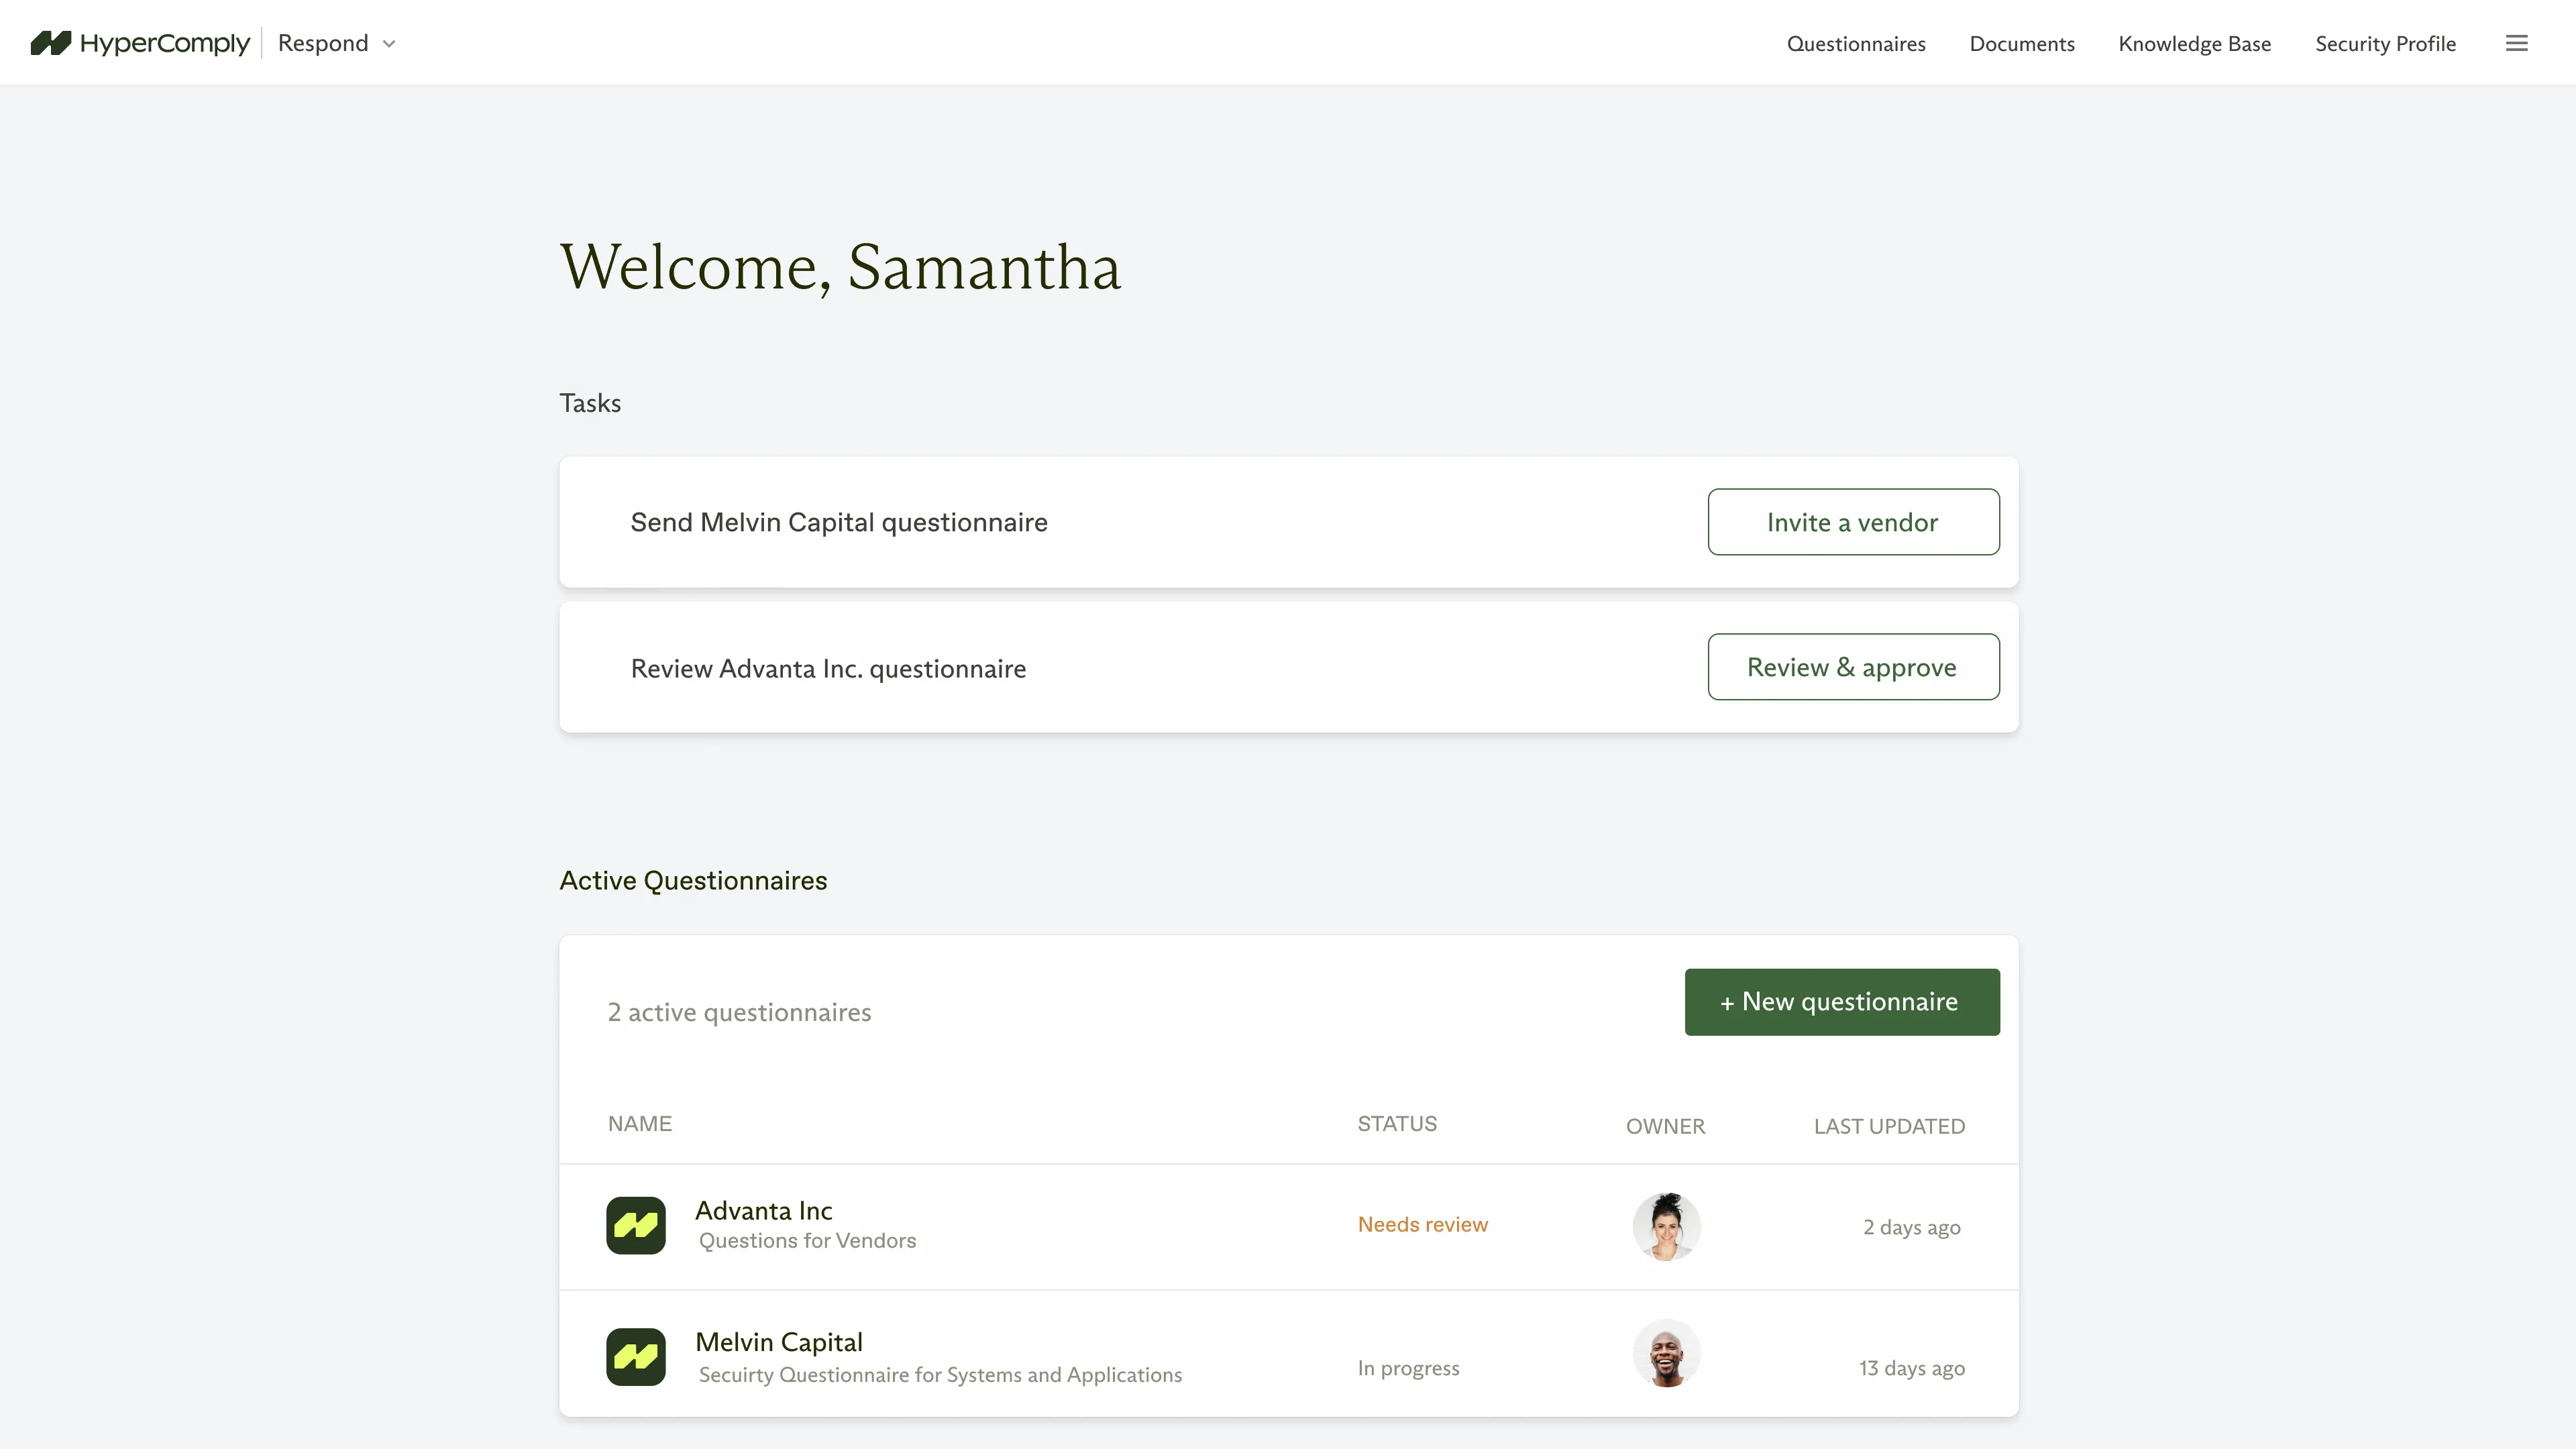This screenshot has width=2576, height=1449.
Task: Click the HyperComply logo
Action: pyautogui.click(x=139, y=43)
